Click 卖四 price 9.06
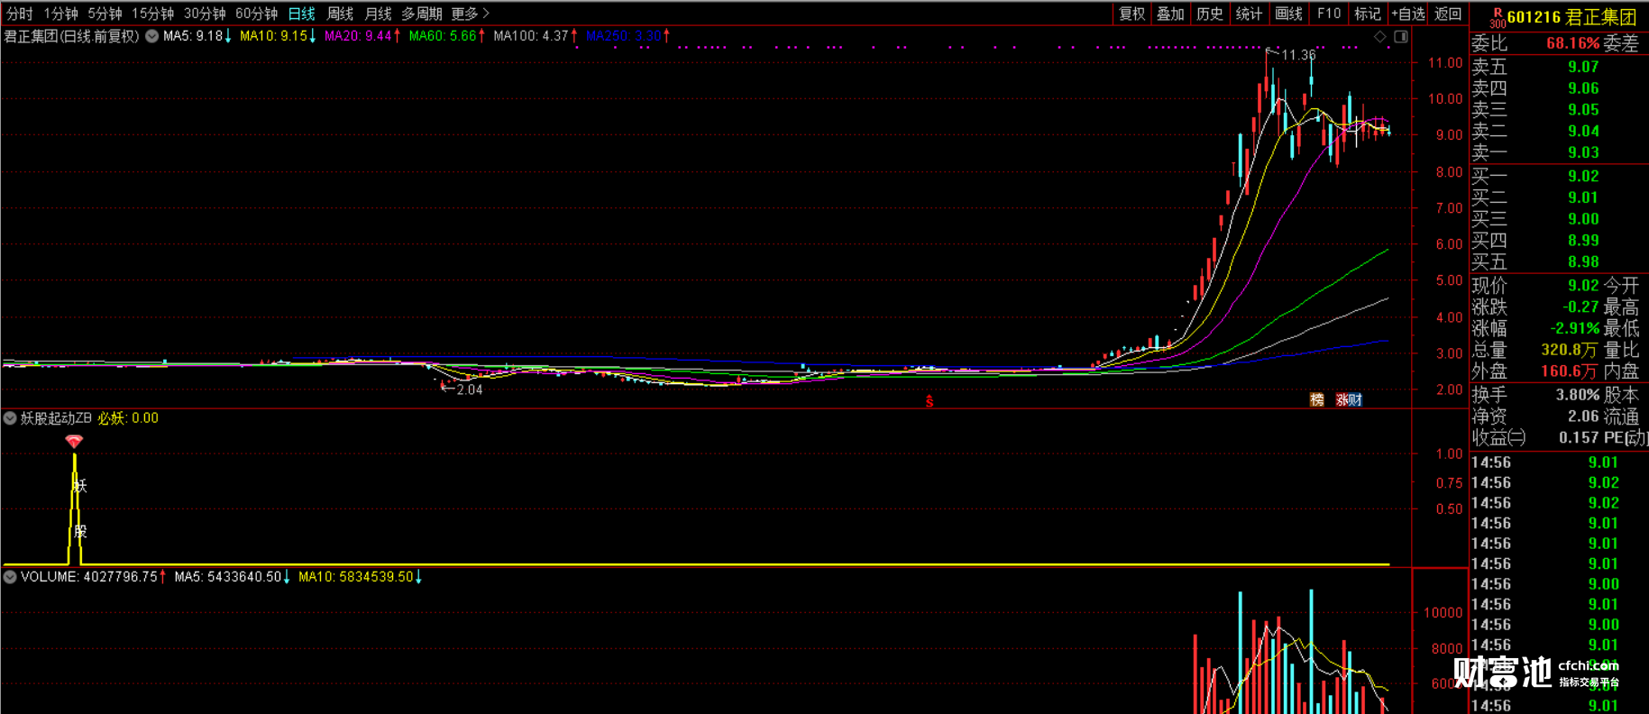The image size is (1649, 714). pos(1583,88)
